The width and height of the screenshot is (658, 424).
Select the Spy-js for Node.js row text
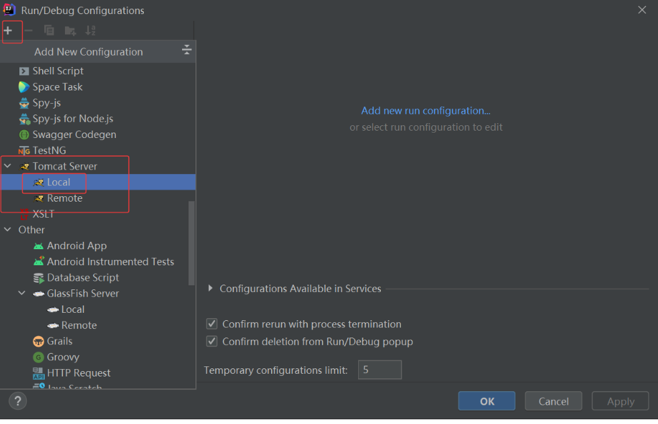[x=73, y=119]
